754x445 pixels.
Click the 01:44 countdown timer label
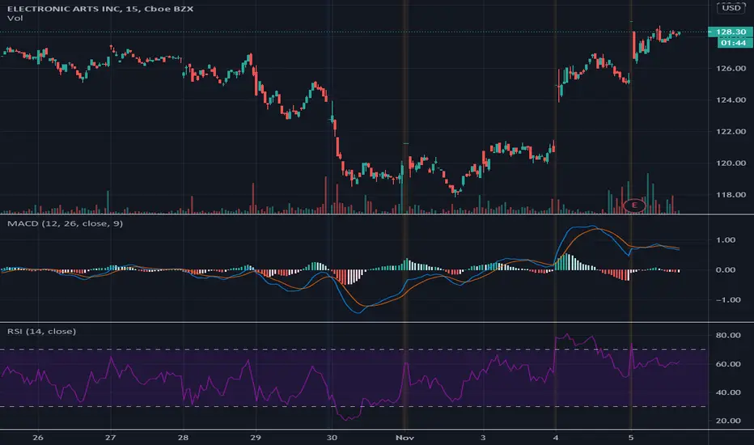735,43
